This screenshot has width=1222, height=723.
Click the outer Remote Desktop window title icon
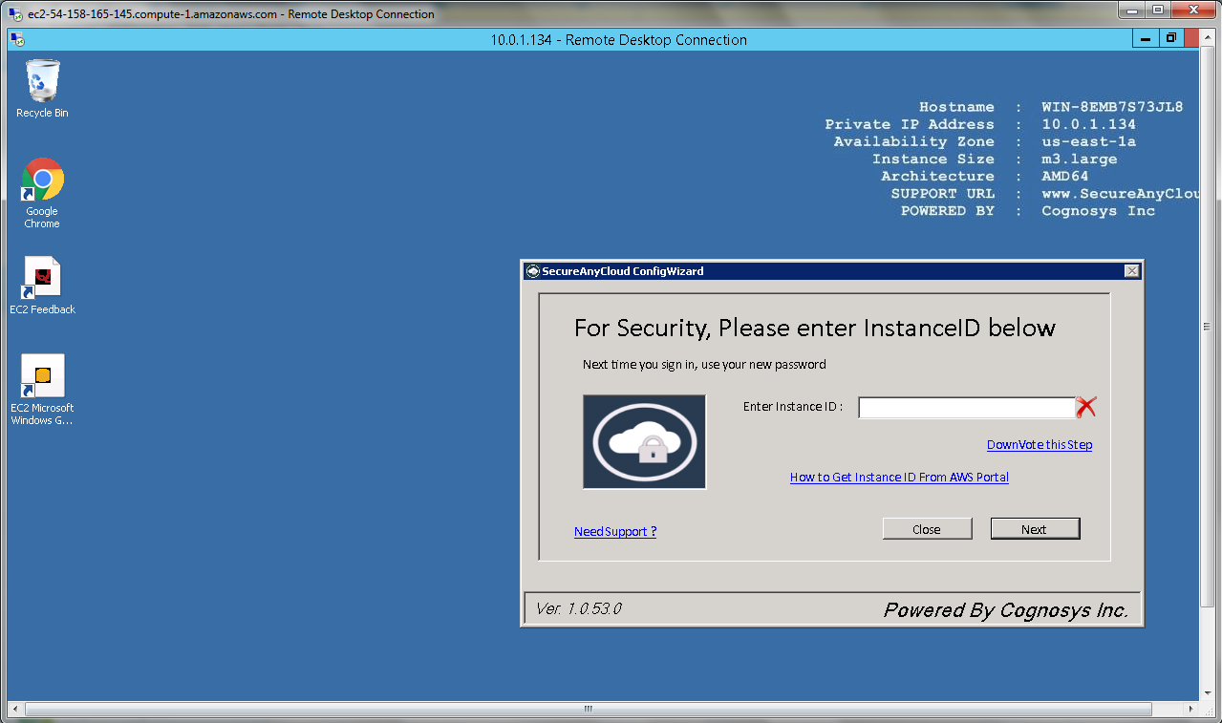click(15, 14)
